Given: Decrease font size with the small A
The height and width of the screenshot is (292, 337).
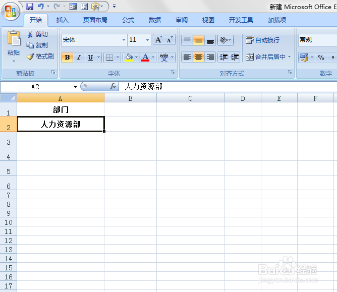Looking at the screenshot, I should click(170, 40).
